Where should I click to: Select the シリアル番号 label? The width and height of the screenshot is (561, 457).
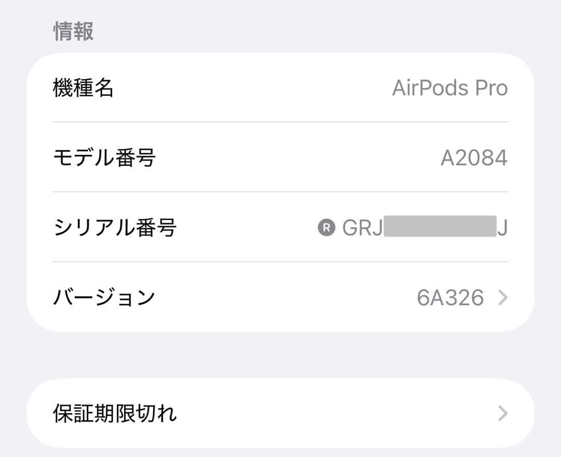coord(115,227)
